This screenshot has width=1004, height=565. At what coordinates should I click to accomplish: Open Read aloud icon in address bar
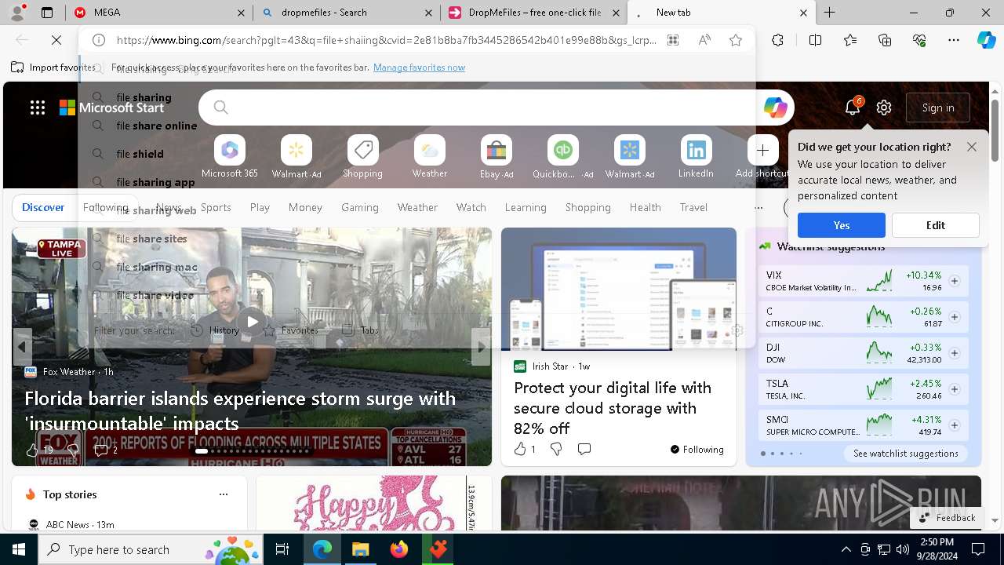(704, 40)
